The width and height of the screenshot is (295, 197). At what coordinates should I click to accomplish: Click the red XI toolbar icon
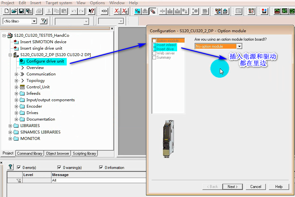117,11
